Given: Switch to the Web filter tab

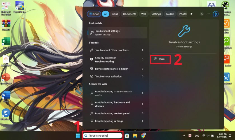Looking at the screenshot, I should pyautogui.click(x=144, y=14).
